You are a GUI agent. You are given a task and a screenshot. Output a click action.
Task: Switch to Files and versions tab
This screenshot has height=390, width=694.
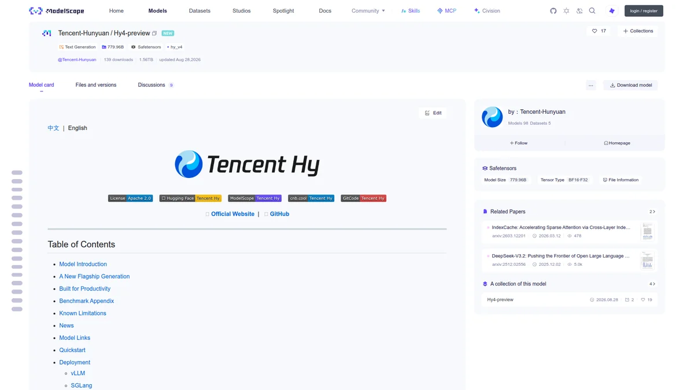[96, 85]
